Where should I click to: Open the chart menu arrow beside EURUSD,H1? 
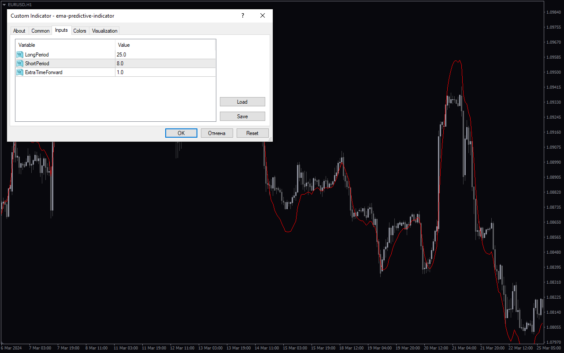[x=4, y=4]
